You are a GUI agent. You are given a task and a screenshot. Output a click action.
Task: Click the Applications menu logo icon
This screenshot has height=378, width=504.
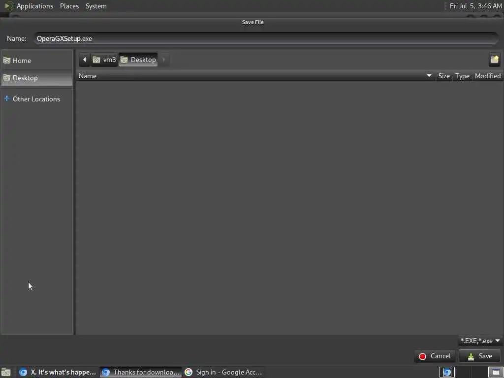pyautogui.click(x=9, y=6)
